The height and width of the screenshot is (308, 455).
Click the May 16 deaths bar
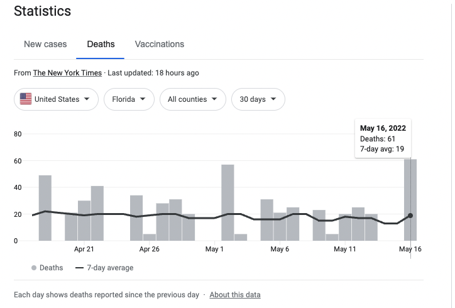coord(410,200)
